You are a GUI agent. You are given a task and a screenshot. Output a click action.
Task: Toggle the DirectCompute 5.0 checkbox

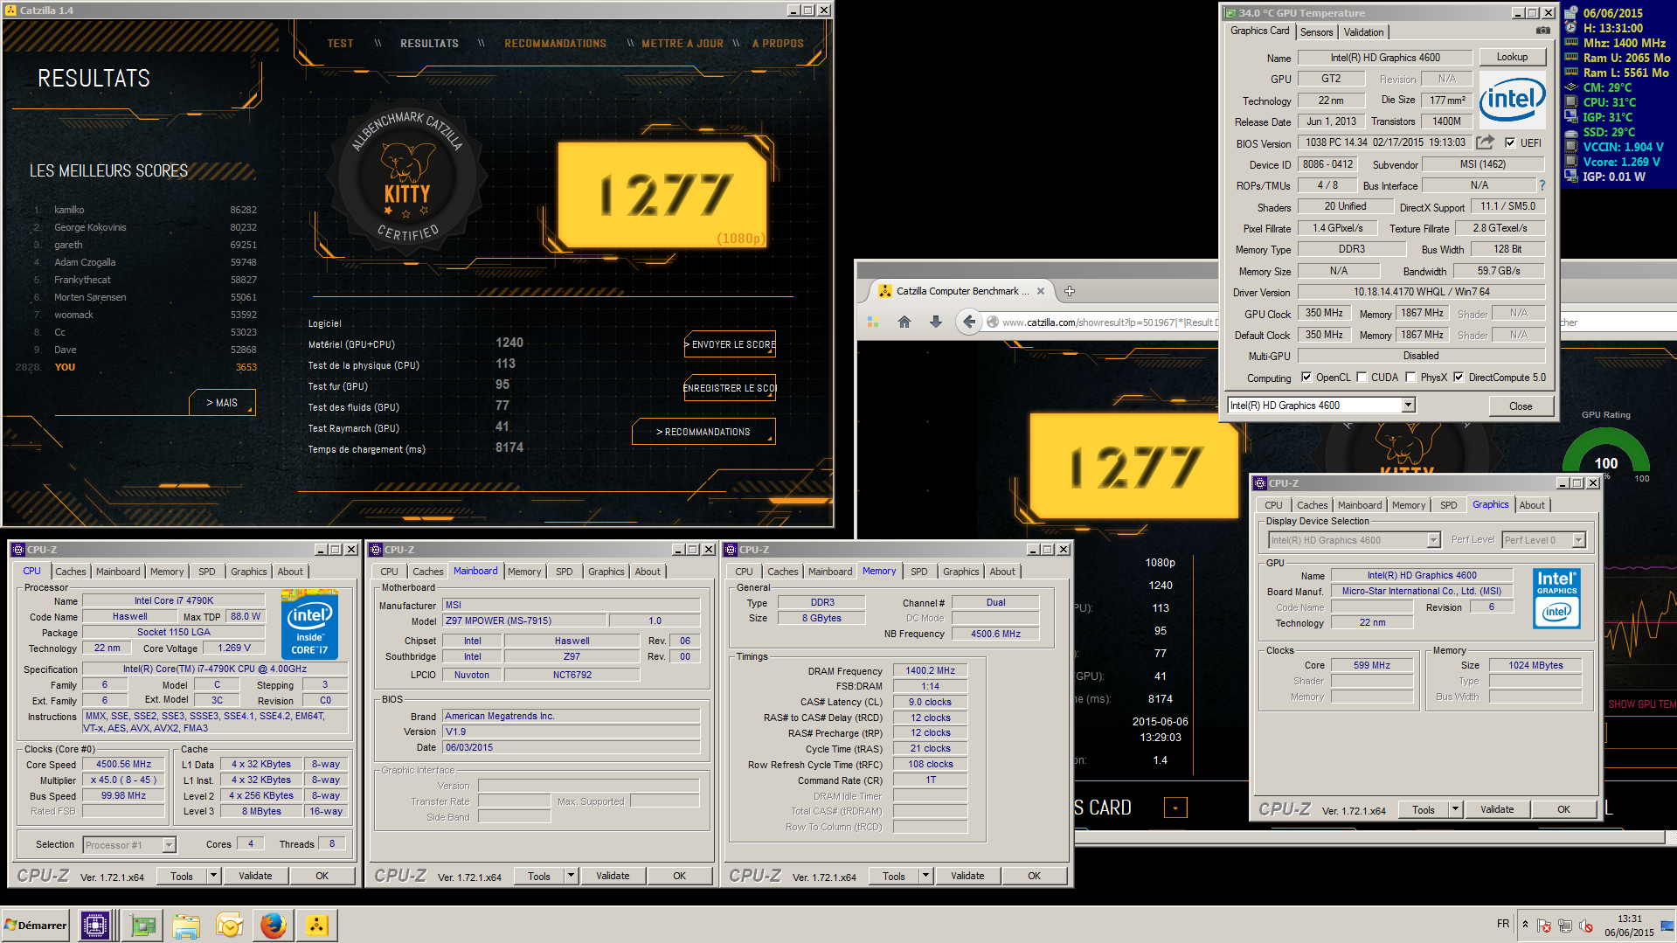[x=1459, y=378]
